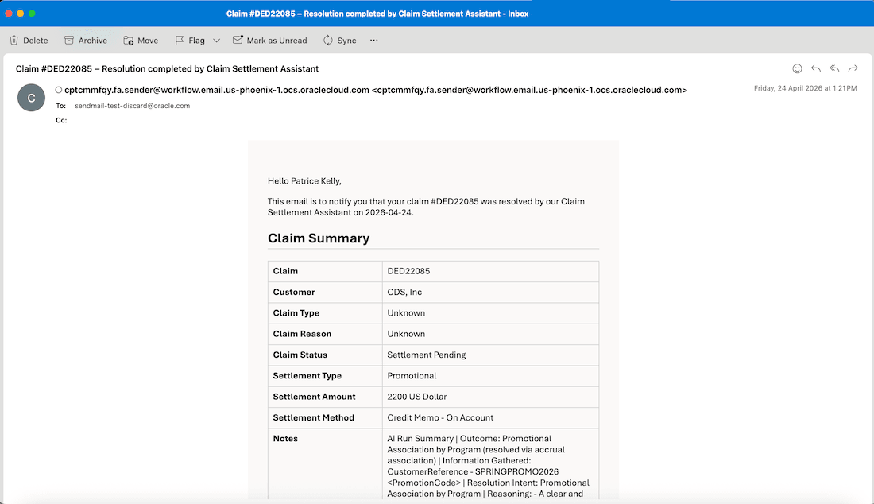Click recipient sendmail-test-discard@oracle.com

click(x=132, y=106)
